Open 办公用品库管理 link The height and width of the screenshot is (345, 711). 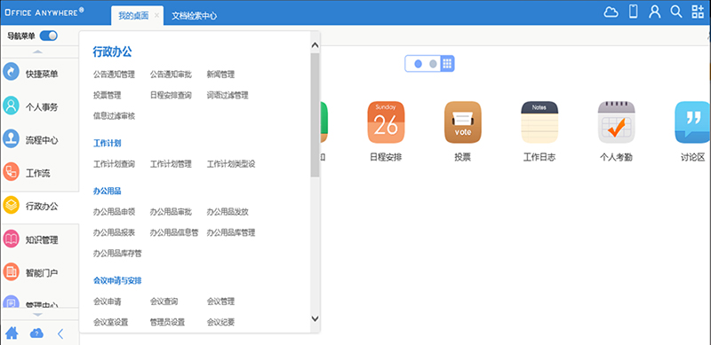click(231, 232)
